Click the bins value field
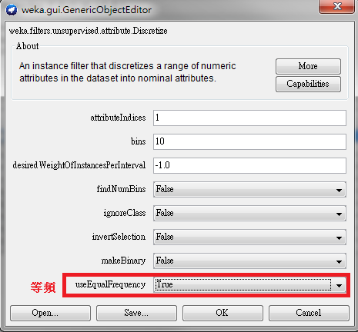Screen dimensions: 358x332 [x=249, y=141]
